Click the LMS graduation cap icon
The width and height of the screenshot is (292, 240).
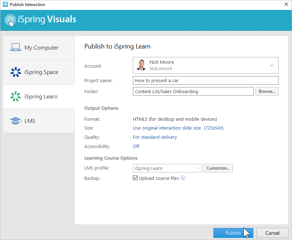point(16,121)
